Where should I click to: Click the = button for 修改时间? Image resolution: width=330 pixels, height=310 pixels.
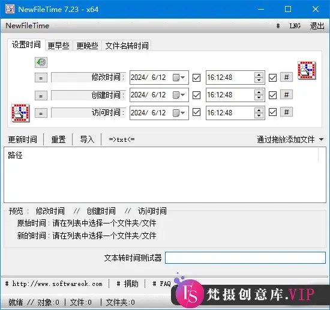[41, 77]
